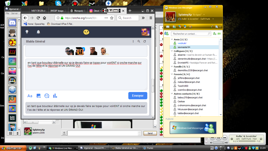Open the browser home page
The height and width of the screenshot is (151, 268).
tap(44, 18)
